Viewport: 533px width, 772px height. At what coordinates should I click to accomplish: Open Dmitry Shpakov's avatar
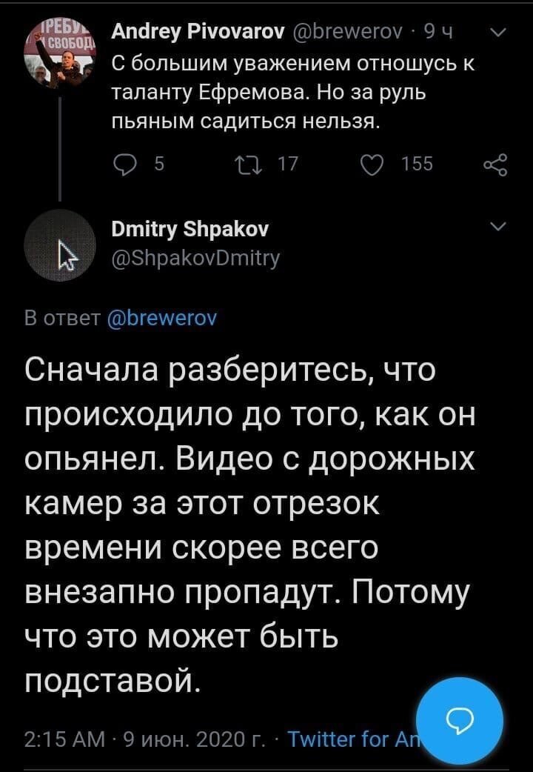point(59,244)
